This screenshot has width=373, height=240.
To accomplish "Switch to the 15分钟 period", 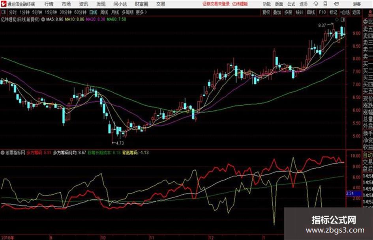I will click(51, 12).
